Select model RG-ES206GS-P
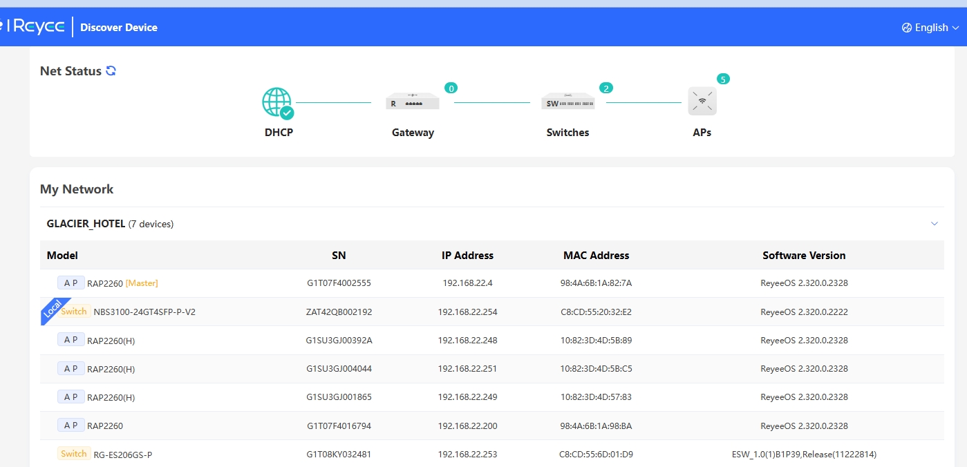 tap(123, 455)
